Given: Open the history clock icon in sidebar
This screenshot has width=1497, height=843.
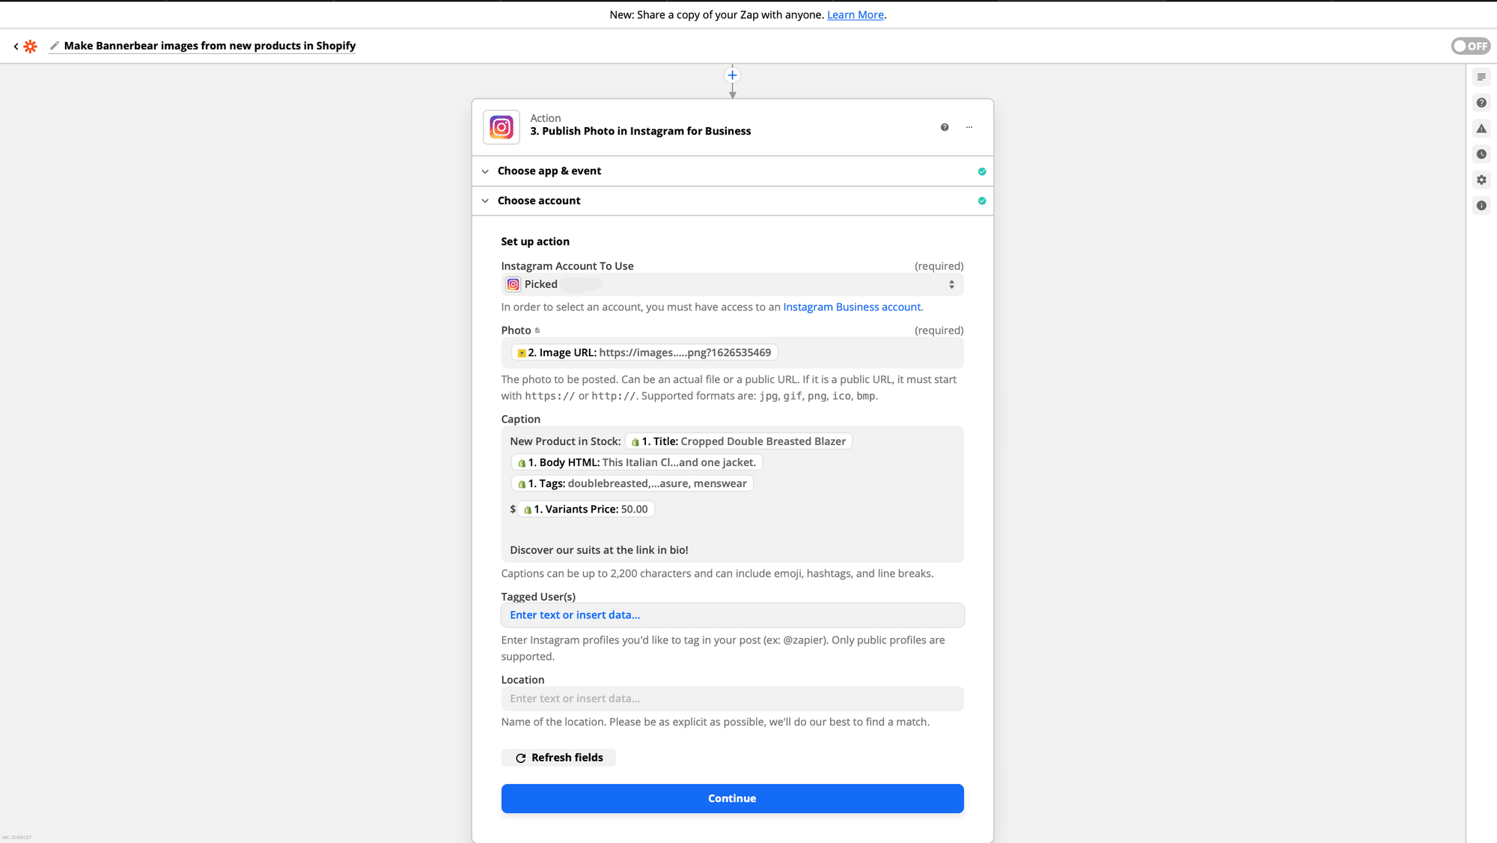Looking at the screenshot, I should [1481, 154].
